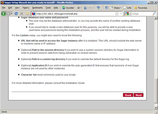This screenshot has width=158, height=114.
Task: Bookmark this page with the star icon
Action: (x=117, y=14)
